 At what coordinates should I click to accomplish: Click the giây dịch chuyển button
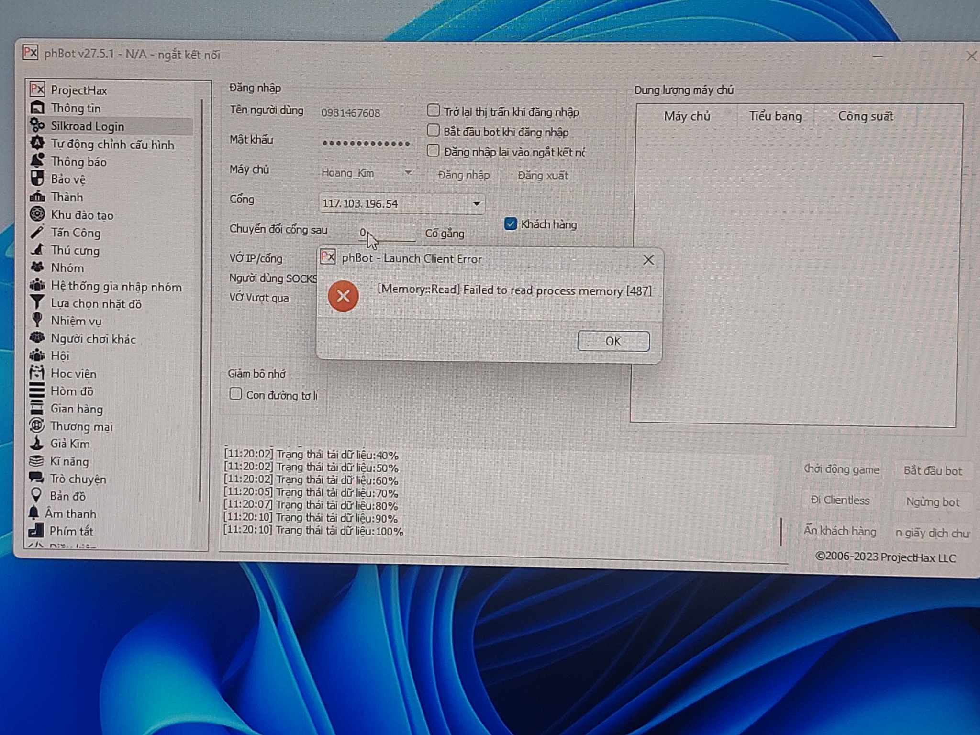point(932,533)
